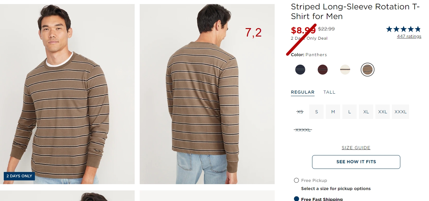Choose size XXL
The image size is (429, 201).
pyautogui.click(x=383, y=112)
